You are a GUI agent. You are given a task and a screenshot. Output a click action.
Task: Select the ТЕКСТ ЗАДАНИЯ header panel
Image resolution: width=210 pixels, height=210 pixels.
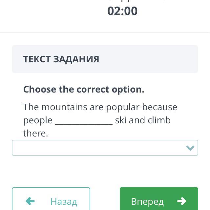point(105,59)
